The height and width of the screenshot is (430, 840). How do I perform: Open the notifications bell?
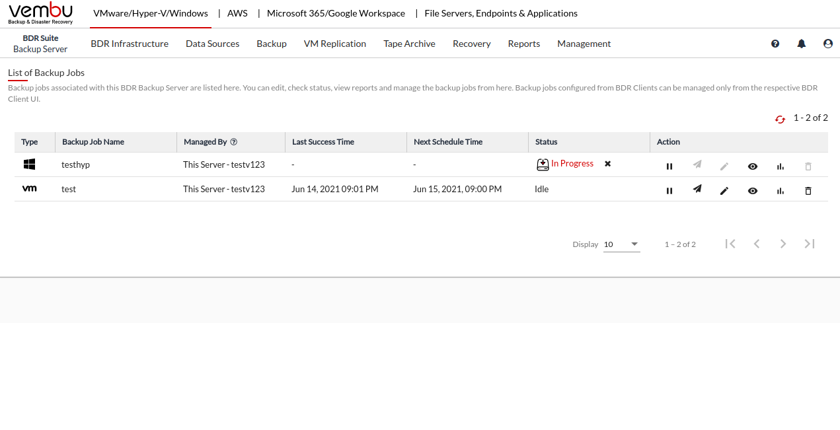coord(802,44)
